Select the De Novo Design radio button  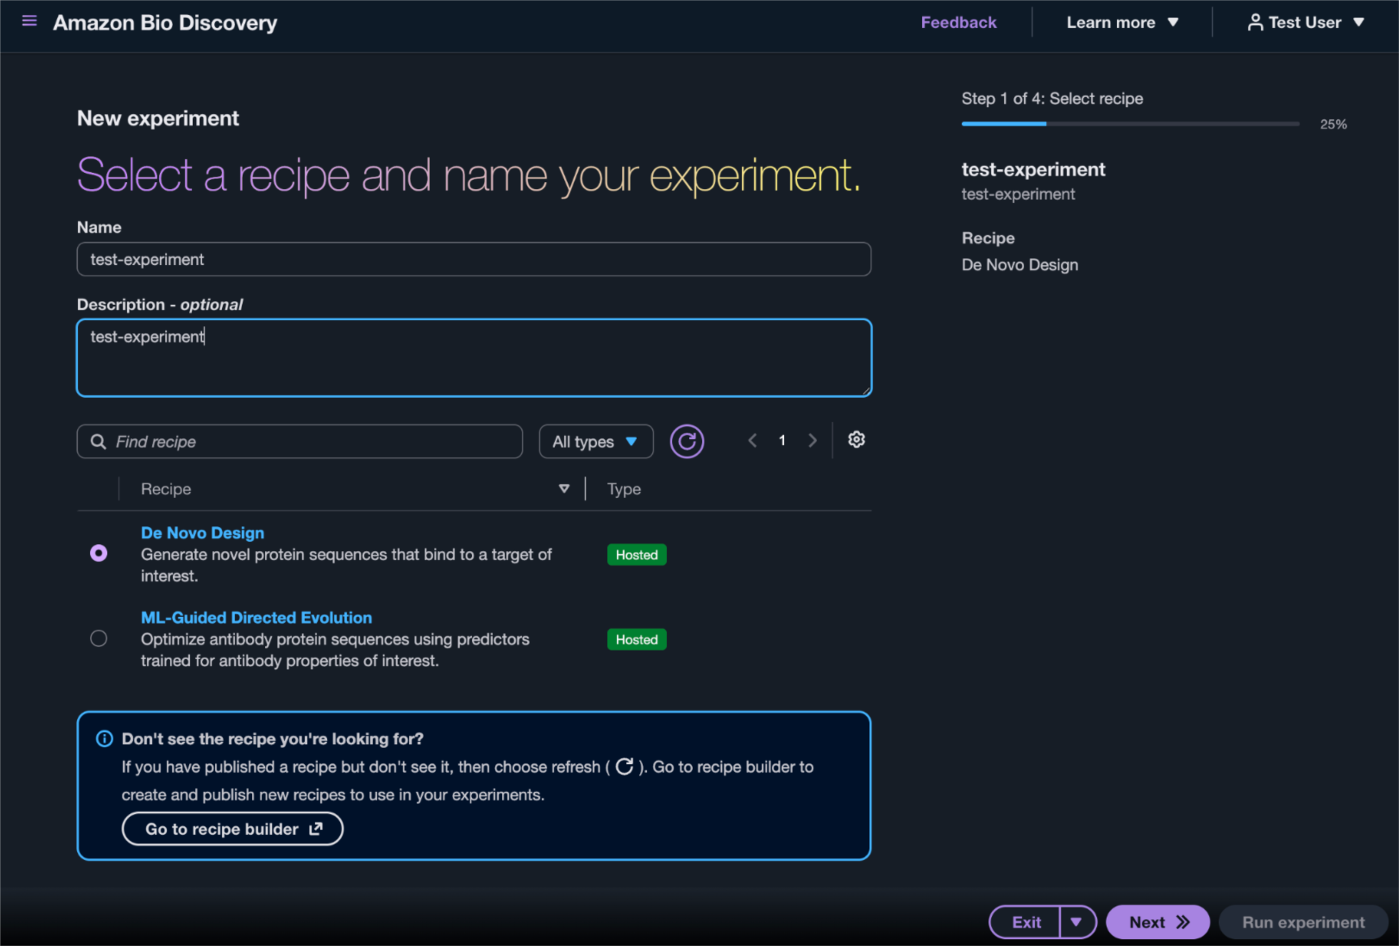[99, 553]
